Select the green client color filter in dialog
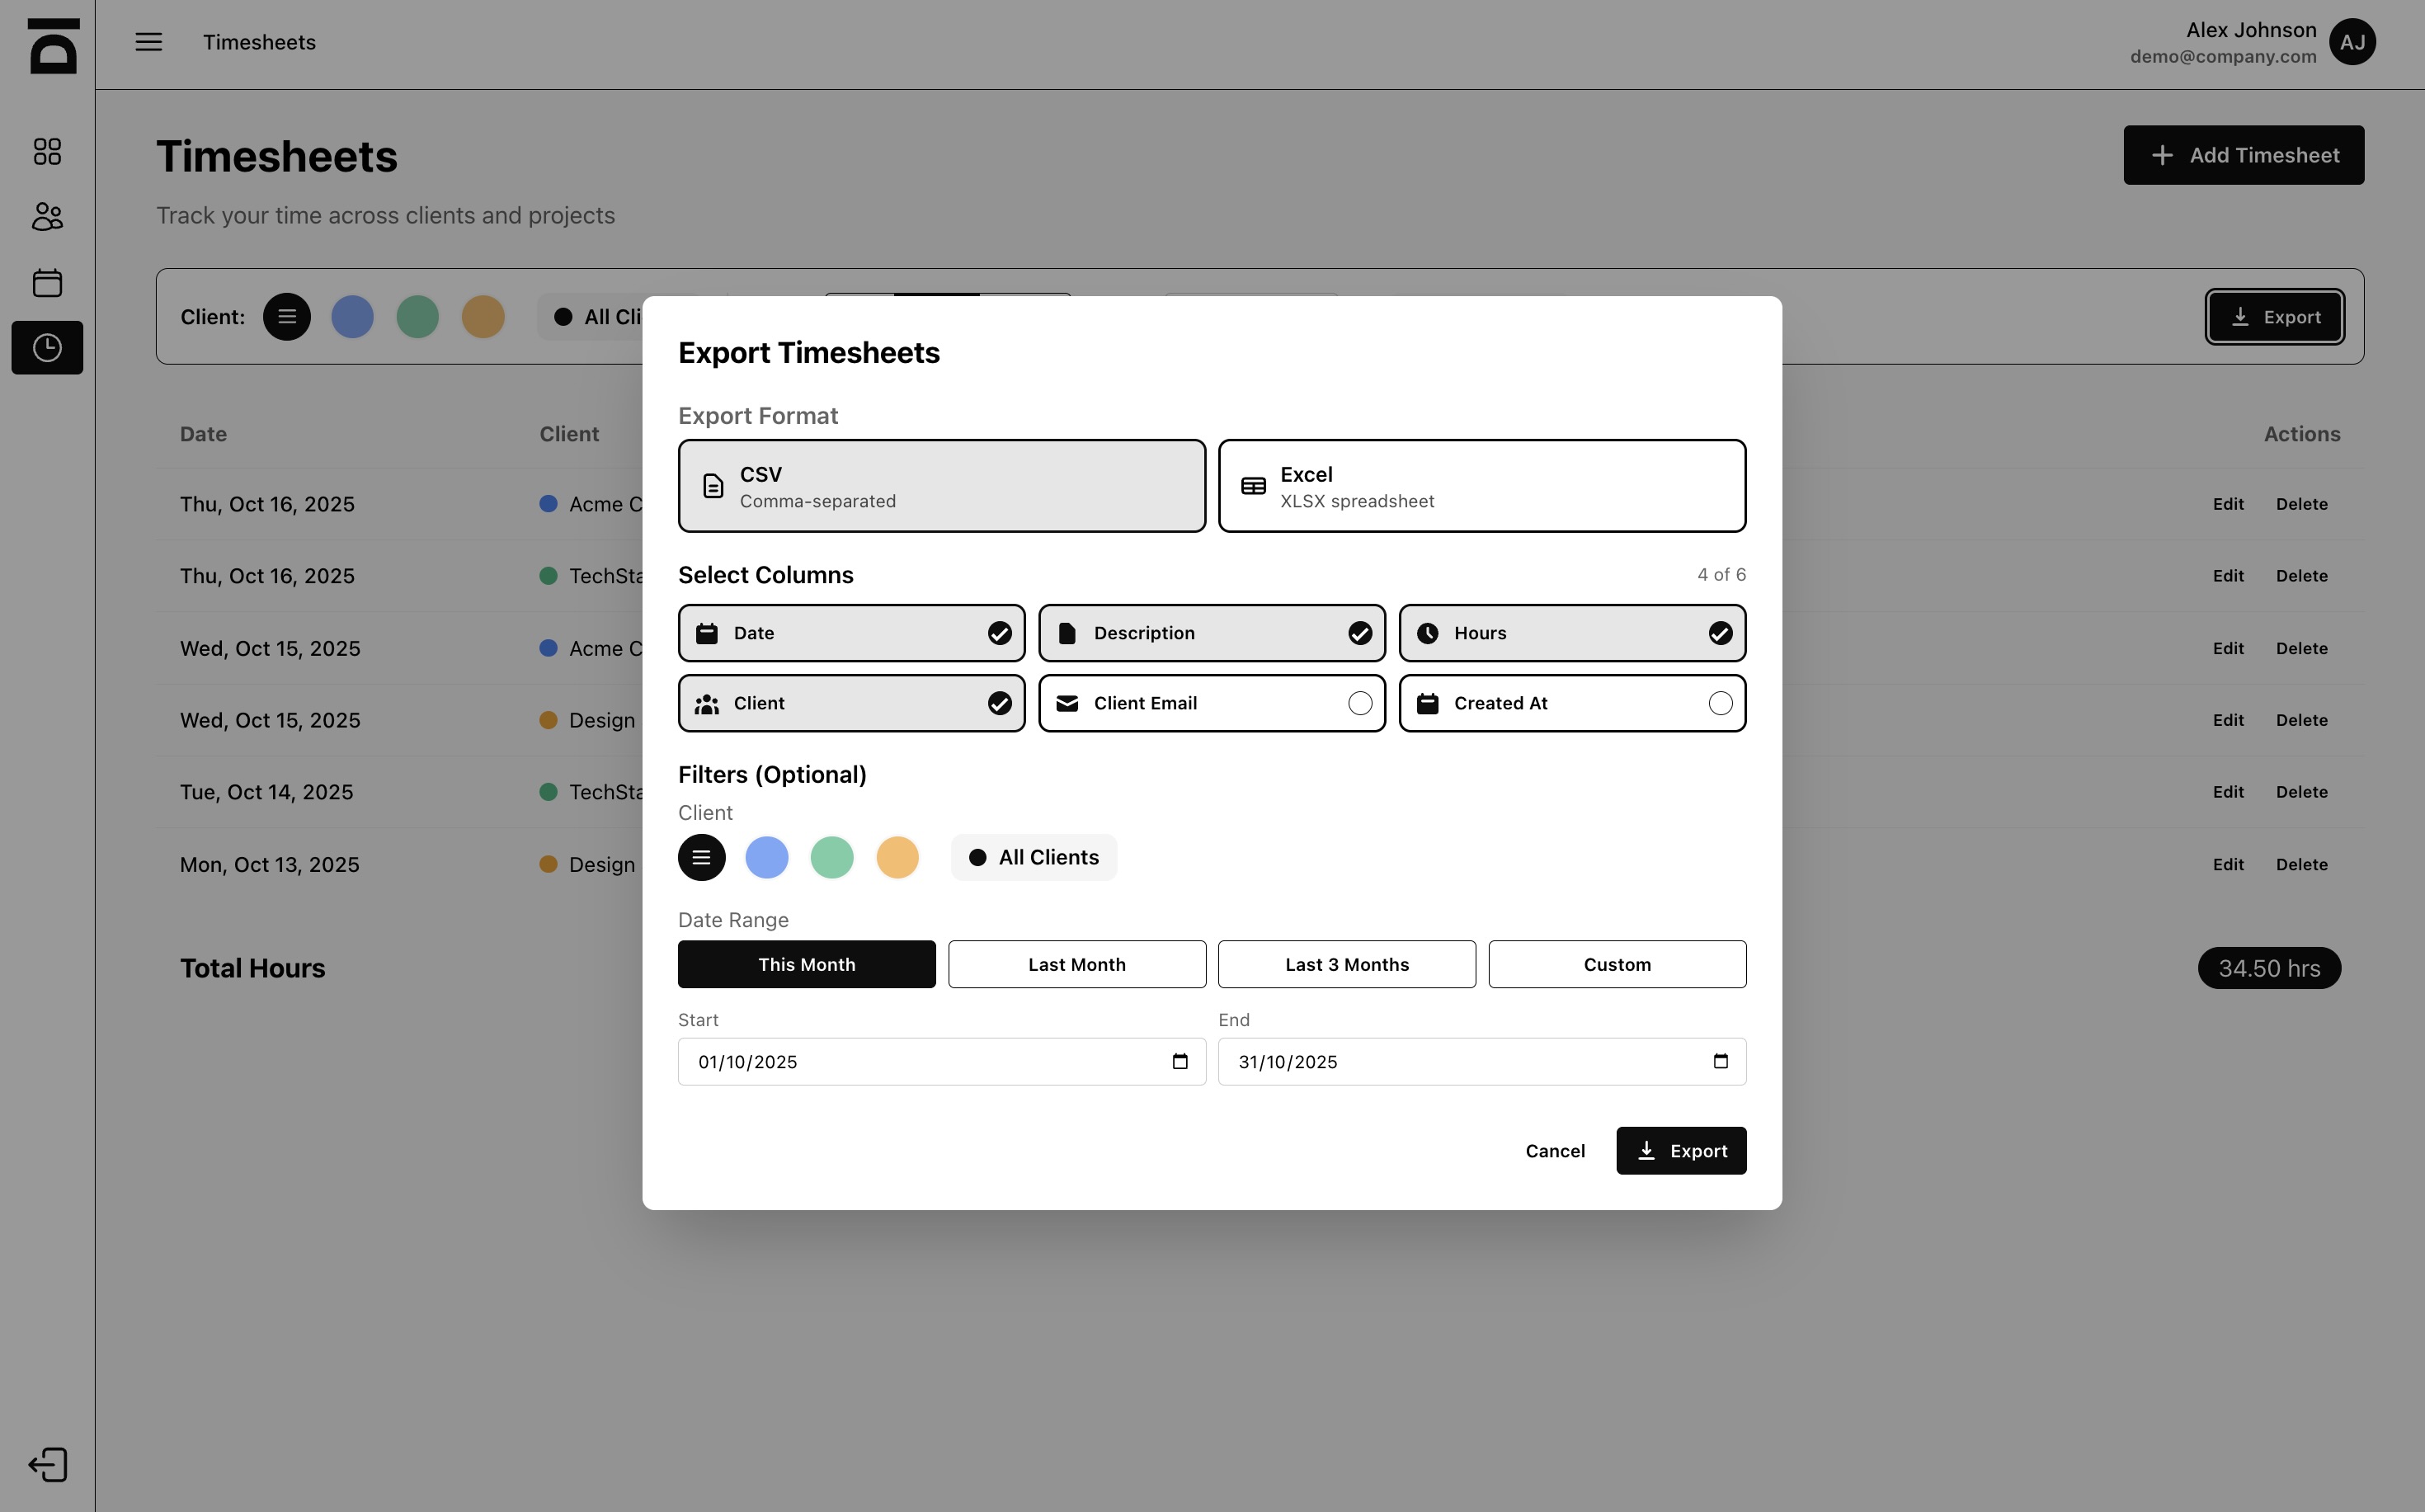Viewport: 2425px width, 1512px height. [831, 858]
